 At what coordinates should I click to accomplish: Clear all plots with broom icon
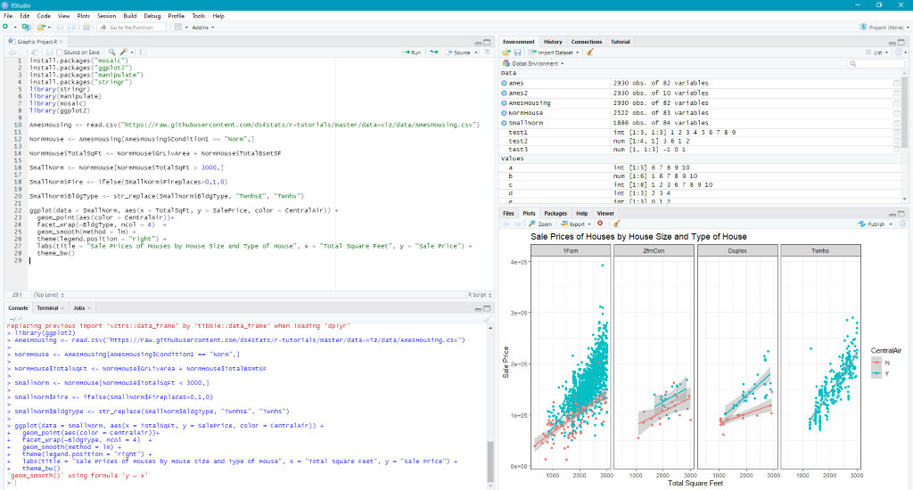point(616,224)
